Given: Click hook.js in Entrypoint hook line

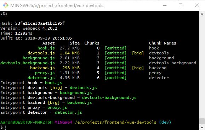Looking at the screenshot, I should pyautogui.click(x=53, y=83).
